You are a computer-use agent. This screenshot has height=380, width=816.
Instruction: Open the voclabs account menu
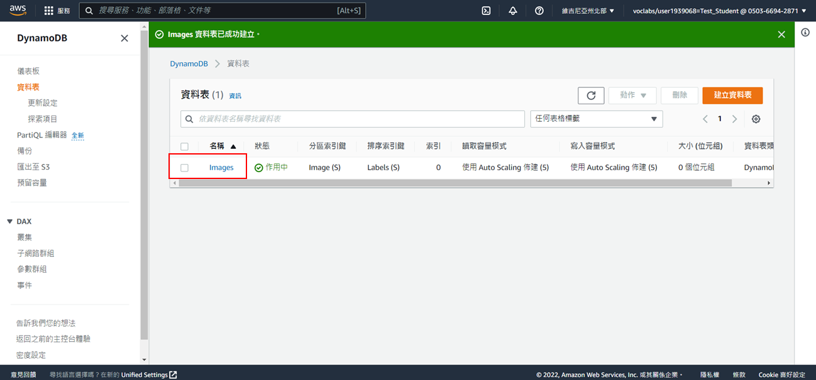[719, 11]
